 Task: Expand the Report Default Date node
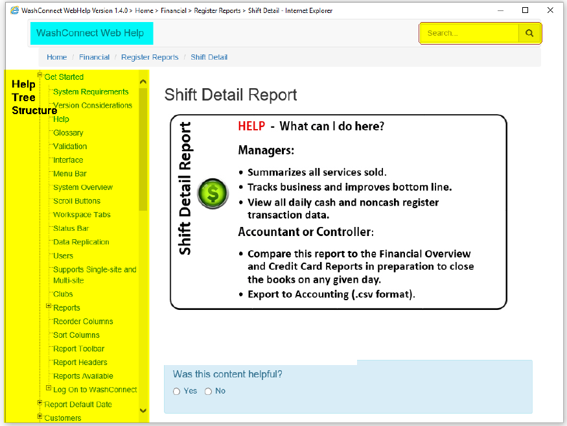tap(40, 403)
